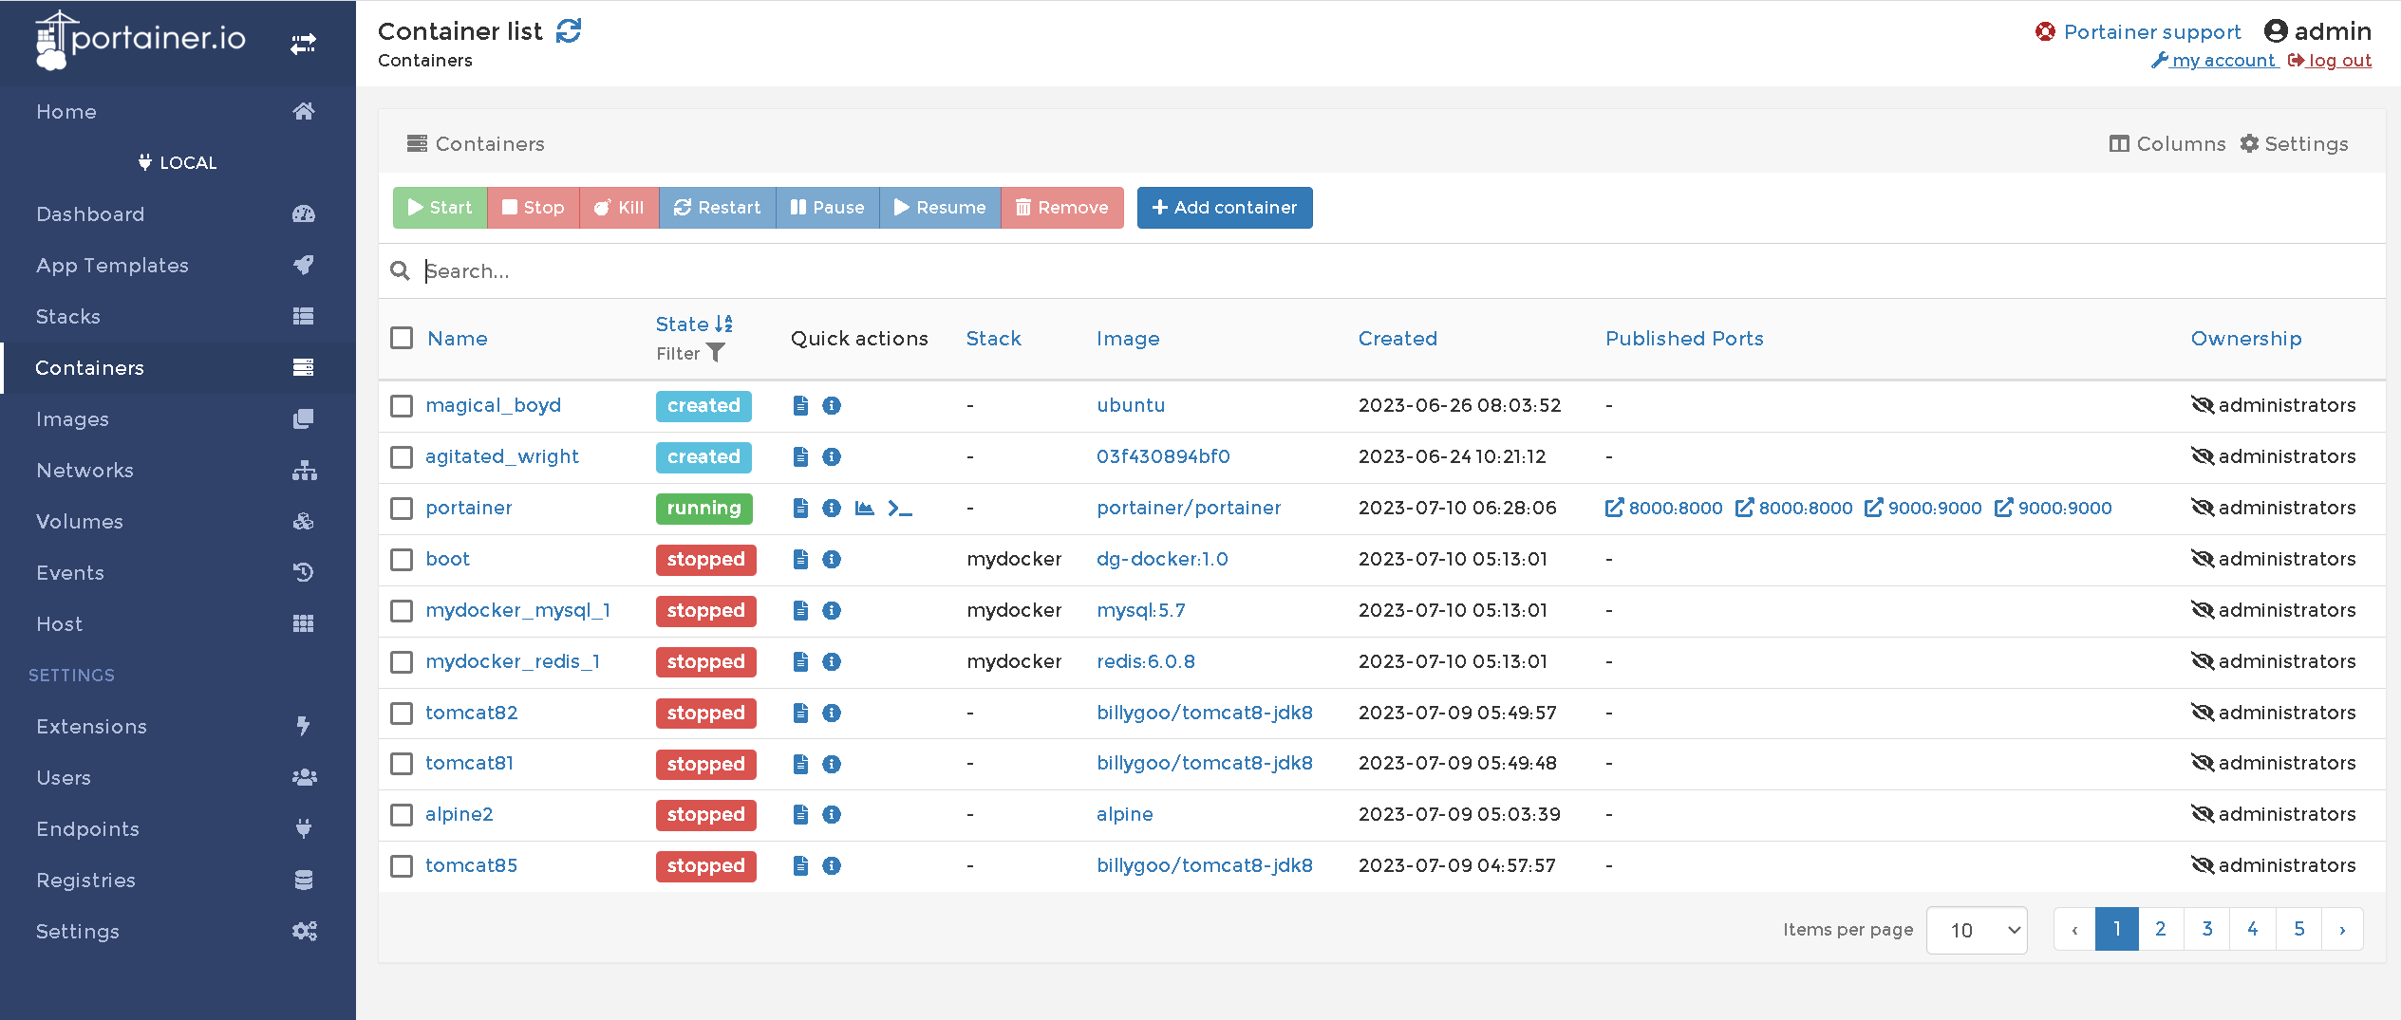Refresh the container list with the reload icon
Viewport: 2401px width, 1020px height.
pos(569,31)
